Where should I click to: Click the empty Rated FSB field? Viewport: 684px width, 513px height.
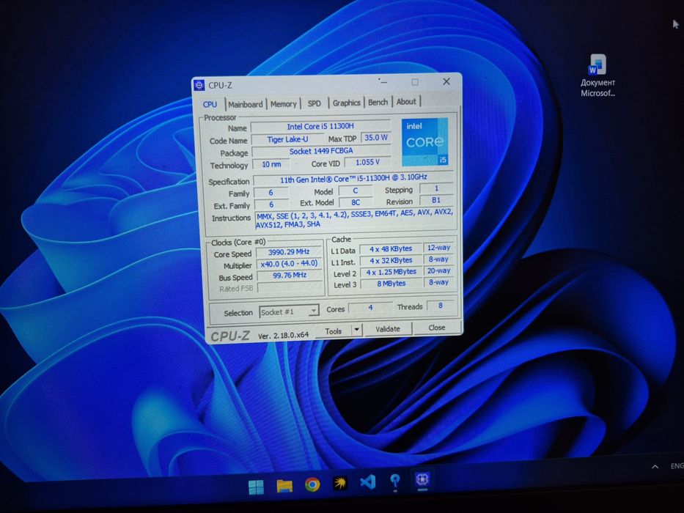coord(290,287)
